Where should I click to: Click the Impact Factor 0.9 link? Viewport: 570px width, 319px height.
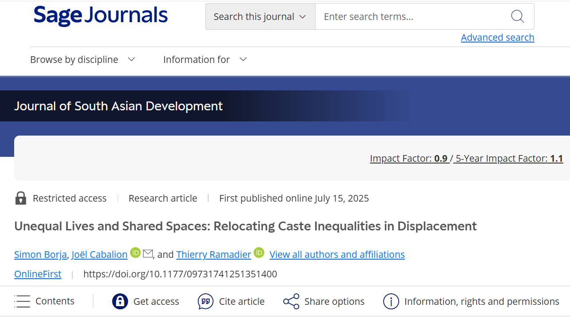408,159
